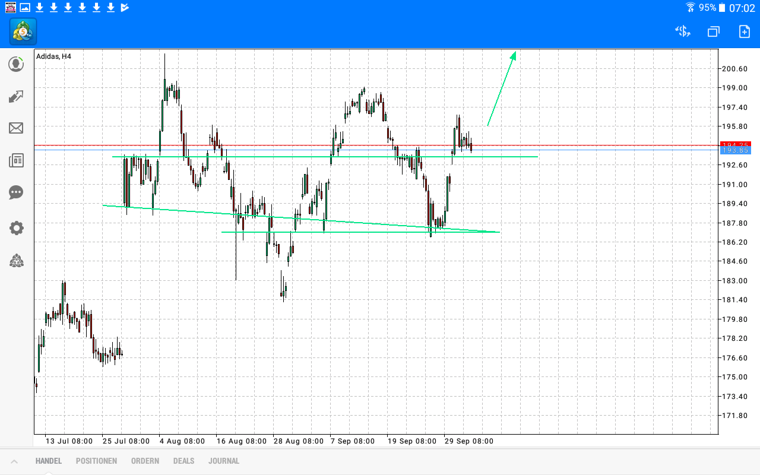Tap the currency conversion icon in top toolbar

tap(682, 31)
